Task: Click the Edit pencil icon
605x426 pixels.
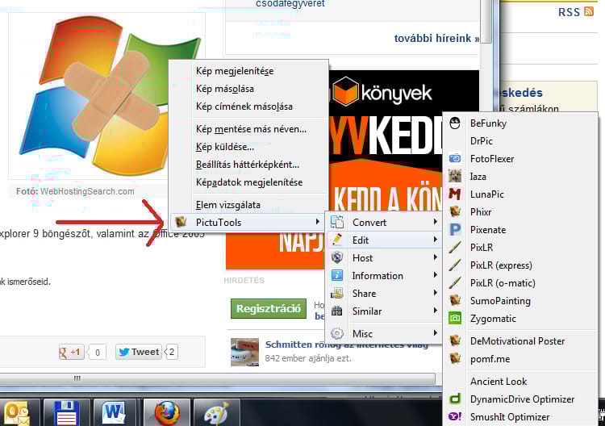Action: (x=337, y=240)
